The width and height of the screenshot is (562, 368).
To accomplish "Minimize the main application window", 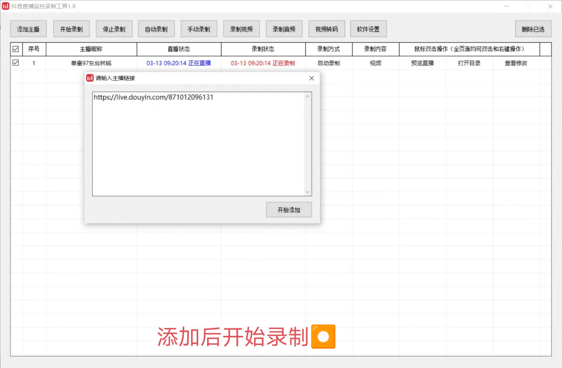I will point(506,6).
